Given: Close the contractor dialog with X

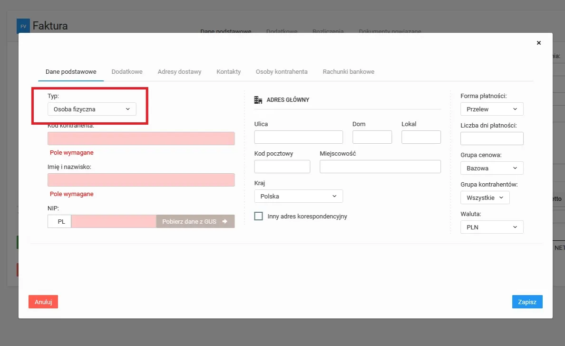Looking at the screenshot, I should coord(539,43).
